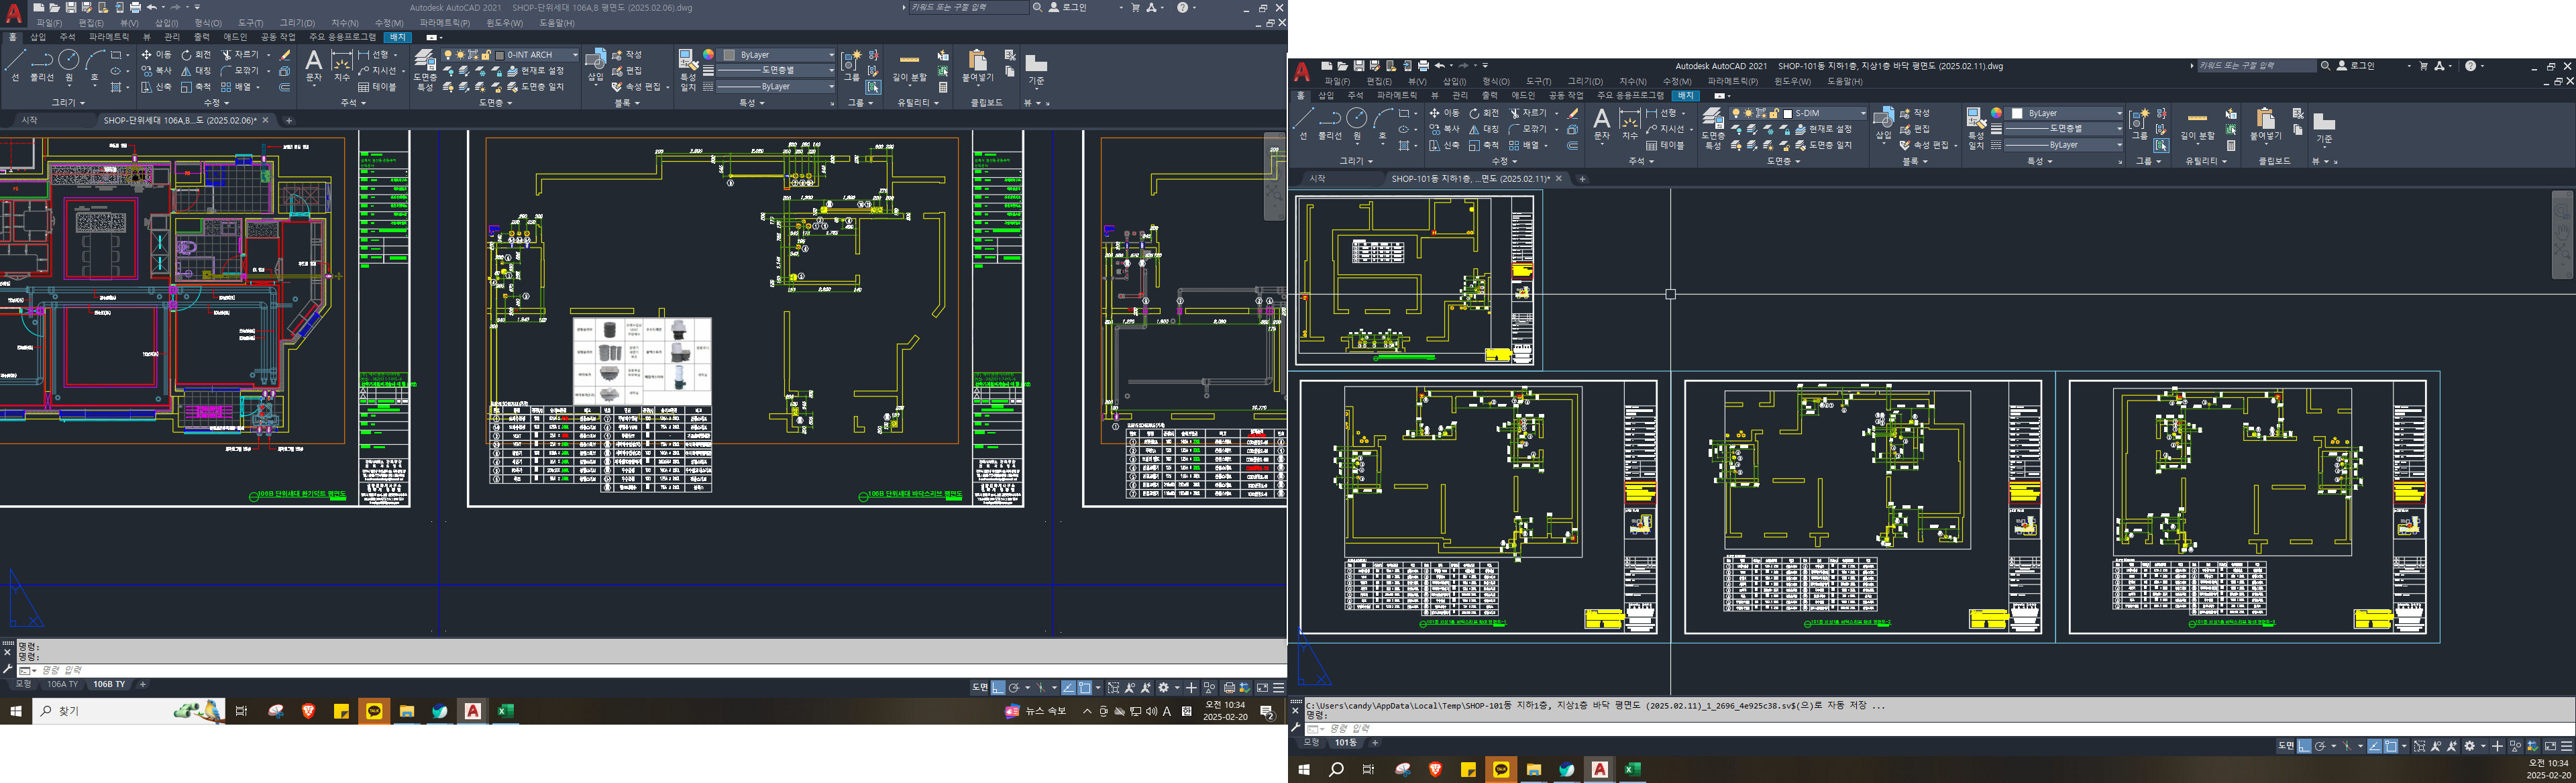Toggle object snap square icon in left status bar
Viewport: 2576px width, 783px height.
tap(1084, 688)
